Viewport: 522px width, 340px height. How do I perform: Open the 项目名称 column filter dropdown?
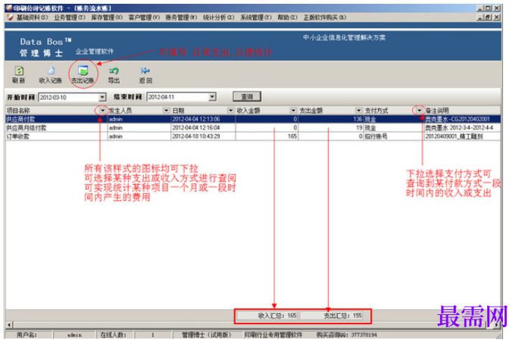[x=102, y=111]
